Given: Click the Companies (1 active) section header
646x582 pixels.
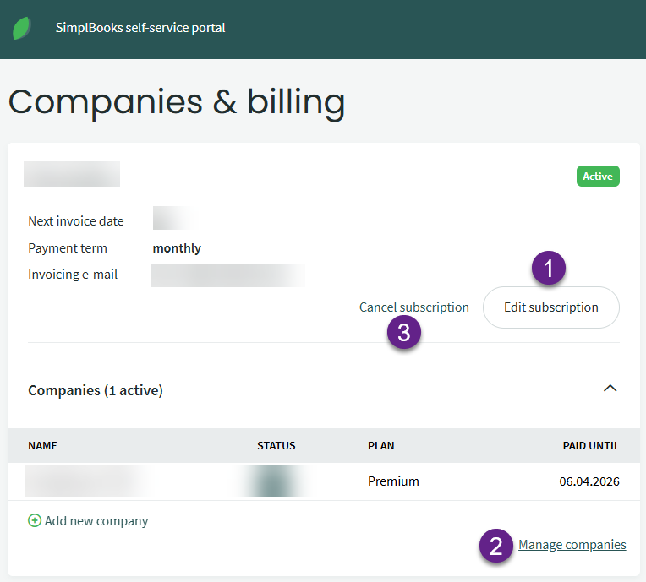Looking at the screenshot, I should pyautogui.click(x=96, y=390).
